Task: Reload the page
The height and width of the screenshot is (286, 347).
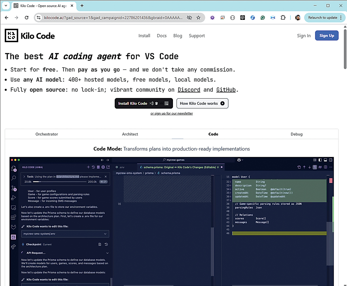Action: click(x=27, y=18)
